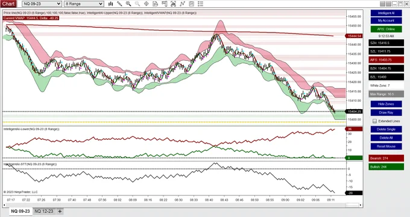The height and width of the screenshot is (217, 410).
Task: Click second grey link button in title bar
Action: 388,4
